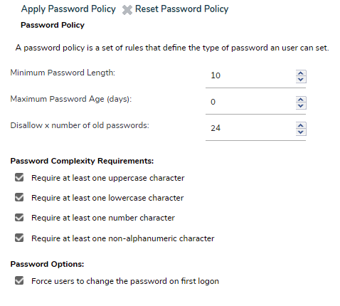This screenshot has height=306, width=340.
Task: Uncheck Force users to change password option
Action: (19, 280)
